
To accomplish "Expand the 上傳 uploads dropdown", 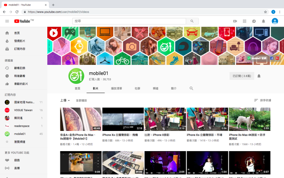I will [x=65, y=100].
